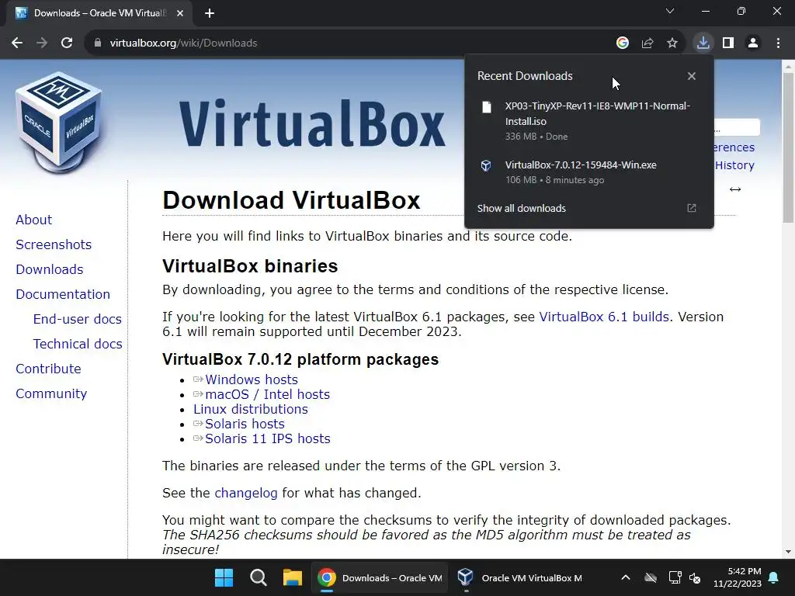Click the lock icon in address bar
Viewport: 795px width, 596px height.
point(97,43)
